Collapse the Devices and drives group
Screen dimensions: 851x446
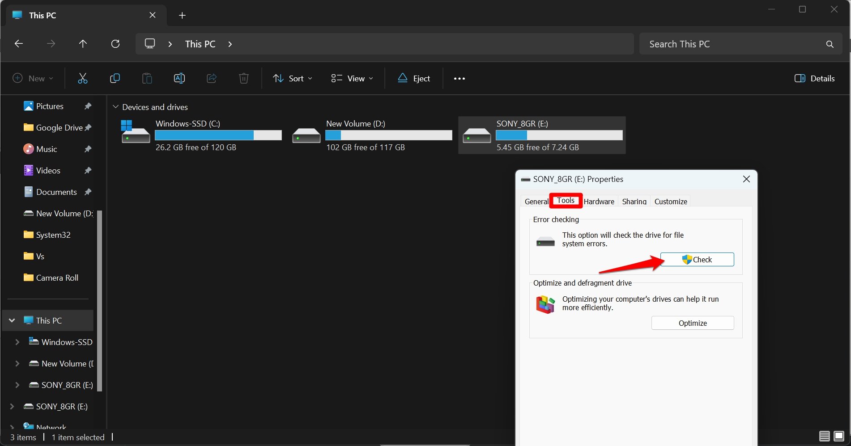pos(115,107)
